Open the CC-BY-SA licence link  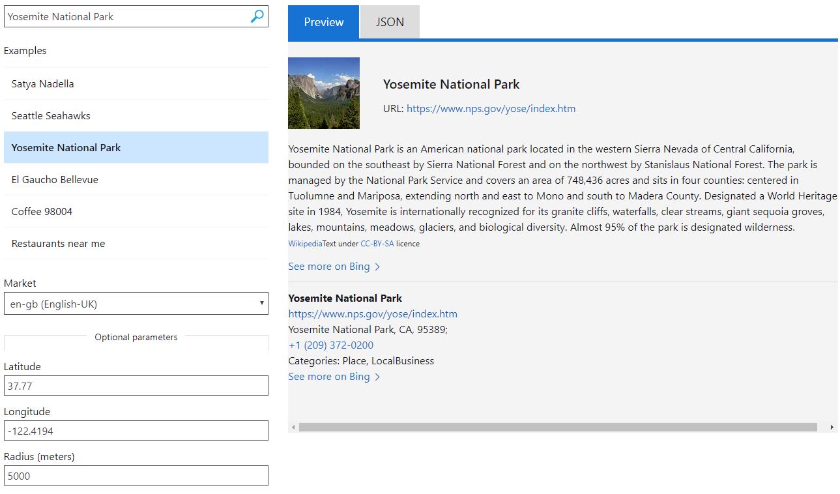click(377, 244)
